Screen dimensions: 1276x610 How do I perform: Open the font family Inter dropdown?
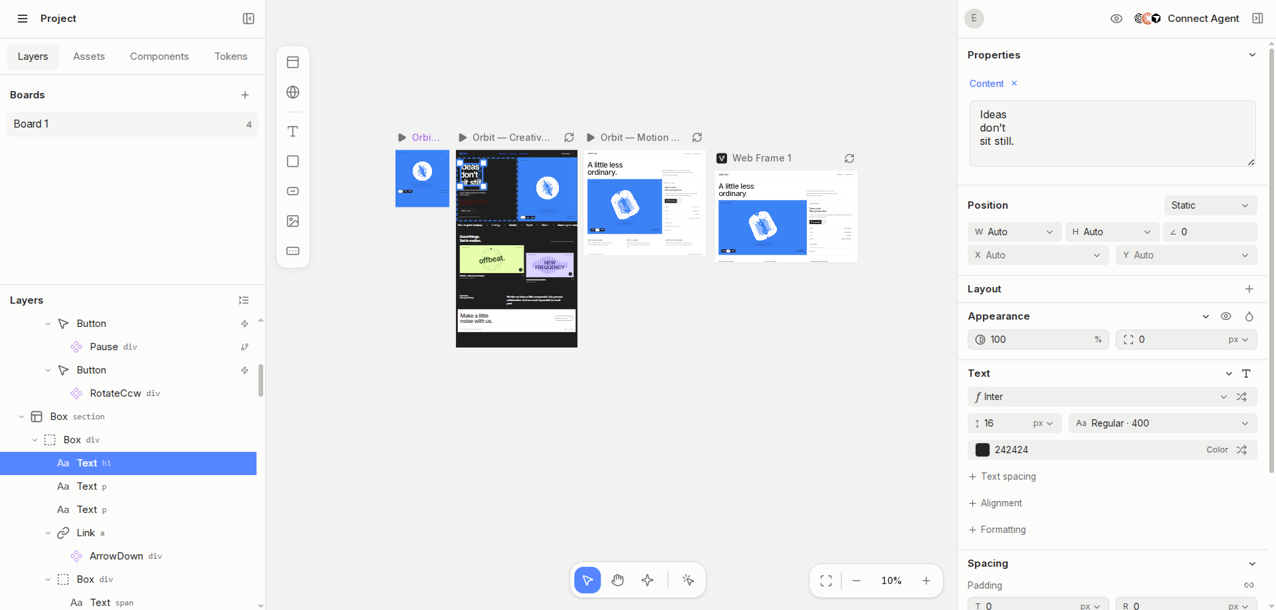[1099, 397]
